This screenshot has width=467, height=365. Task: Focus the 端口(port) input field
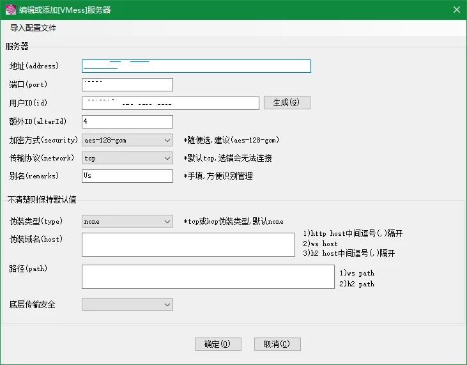pyautogui.click(x=127, y=84)
